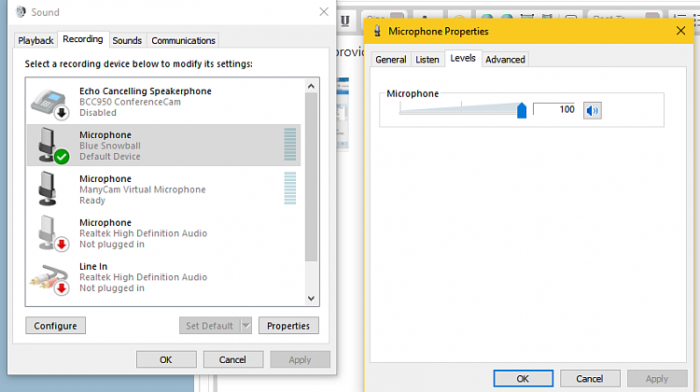The image size is (700, 392).
Task: Click the Realtek Microphone device icon
Action: point(52,233)
